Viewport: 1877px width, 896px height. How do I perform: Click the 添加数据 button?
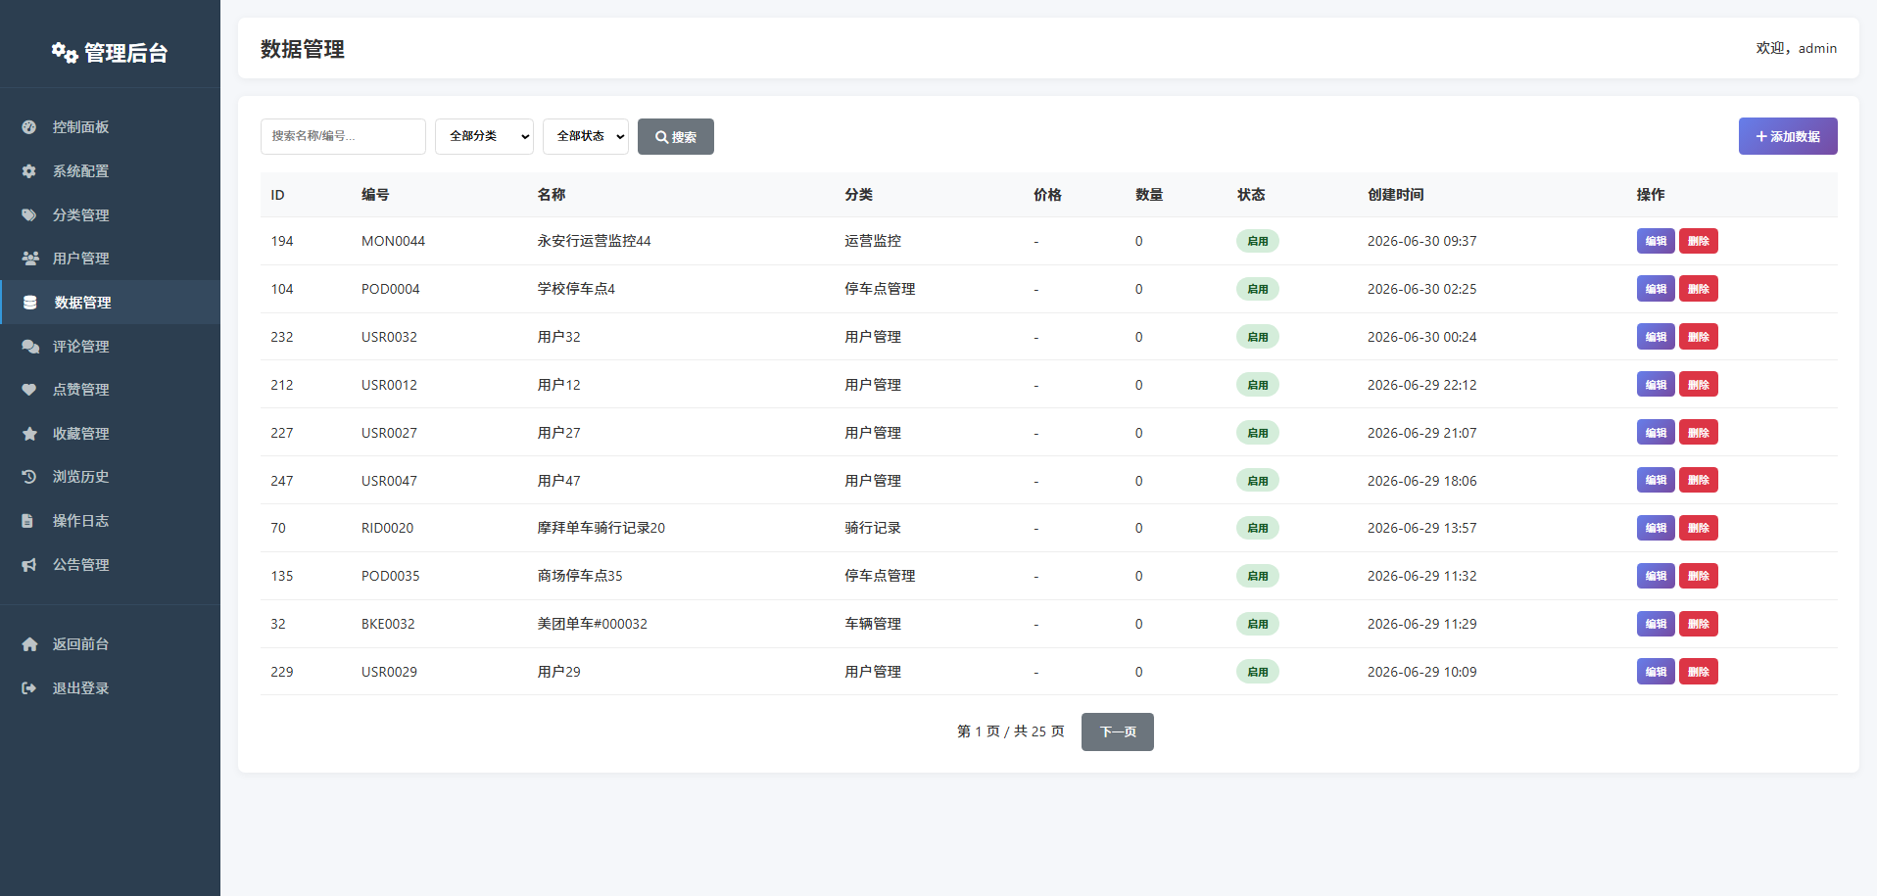tap(1788, 136)
